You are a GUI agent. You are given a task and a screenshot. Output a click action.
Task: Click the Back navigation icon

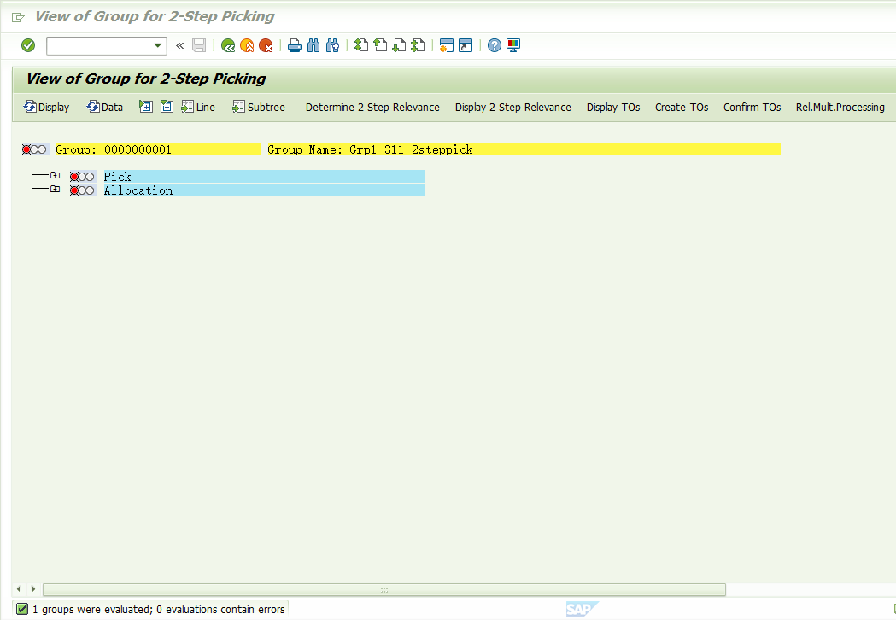[x=227, y=45]
